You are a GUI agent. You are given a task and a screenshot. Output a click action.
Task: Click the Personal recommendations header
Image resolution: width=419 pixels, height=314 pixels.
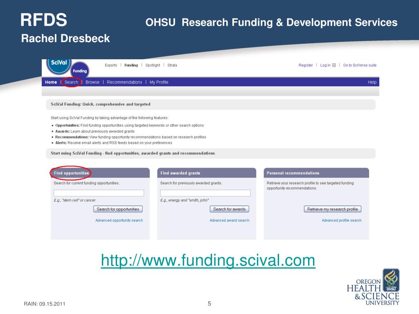click(x=316, y=173)
